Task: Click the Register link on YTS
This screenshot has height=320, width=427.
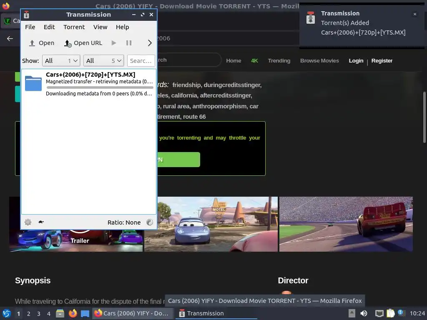Action: pos(382,61)
